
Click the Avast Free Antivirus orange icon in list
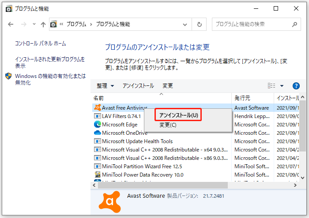(98, 107)
